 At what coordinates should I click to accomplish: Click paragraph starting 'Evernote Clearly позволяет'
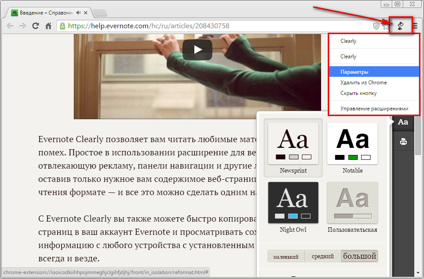pos(148,166)
